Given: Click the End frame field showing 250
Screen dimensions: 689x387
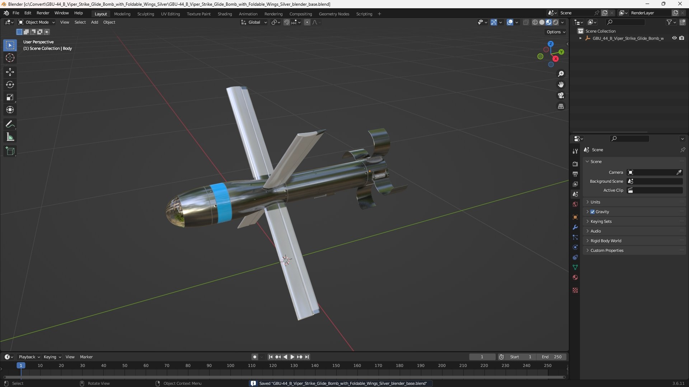Looking at the screenshot, I should pos(552,357).
